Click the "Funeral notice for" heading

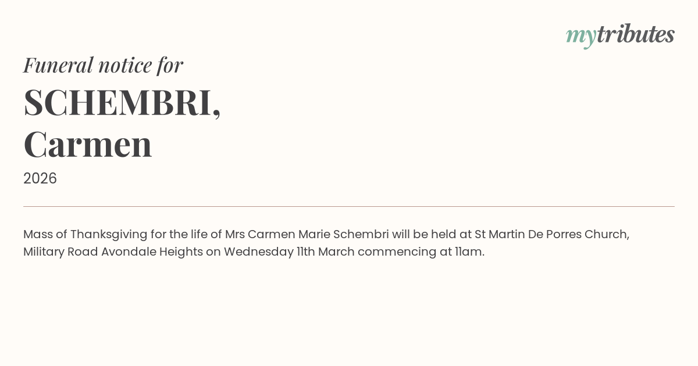coord(103,65)
